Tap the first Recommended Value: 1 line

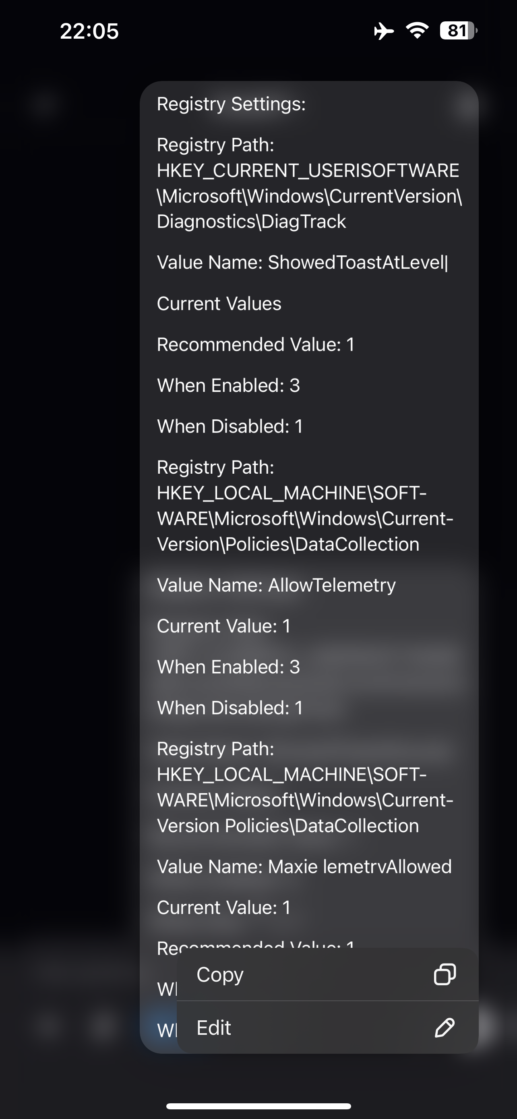coord(256,344)
